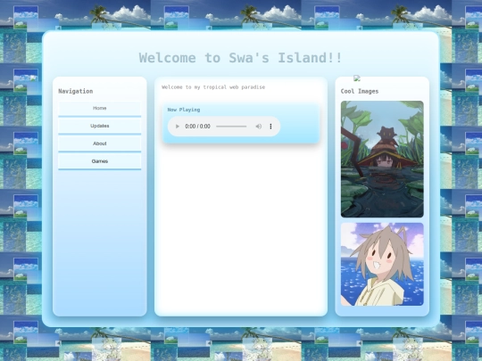Click the 'Navigation' sidebar heading

[x=76, y=91]
